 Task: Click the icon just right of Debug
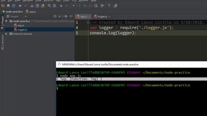point(90,6)
